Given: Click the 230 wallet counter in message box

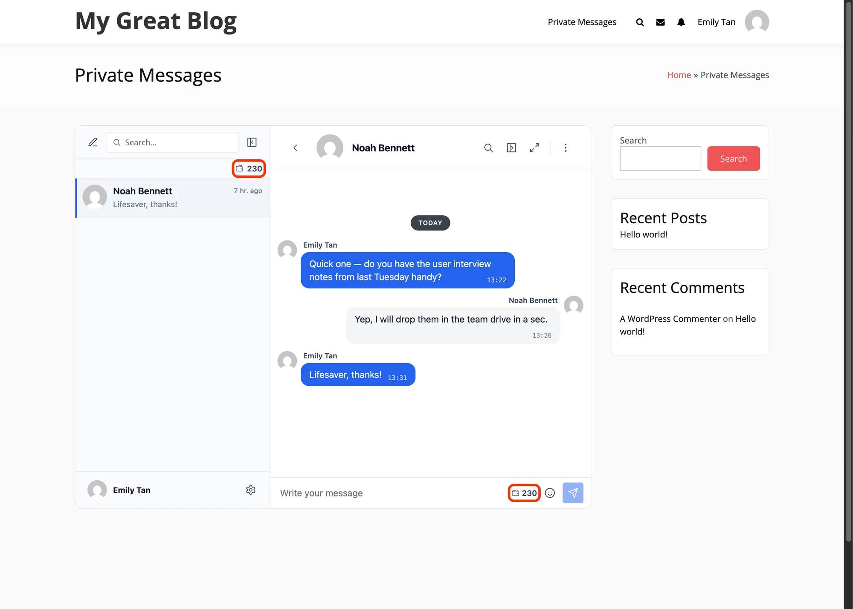Looking at the screenshot, I should point(524,493).
